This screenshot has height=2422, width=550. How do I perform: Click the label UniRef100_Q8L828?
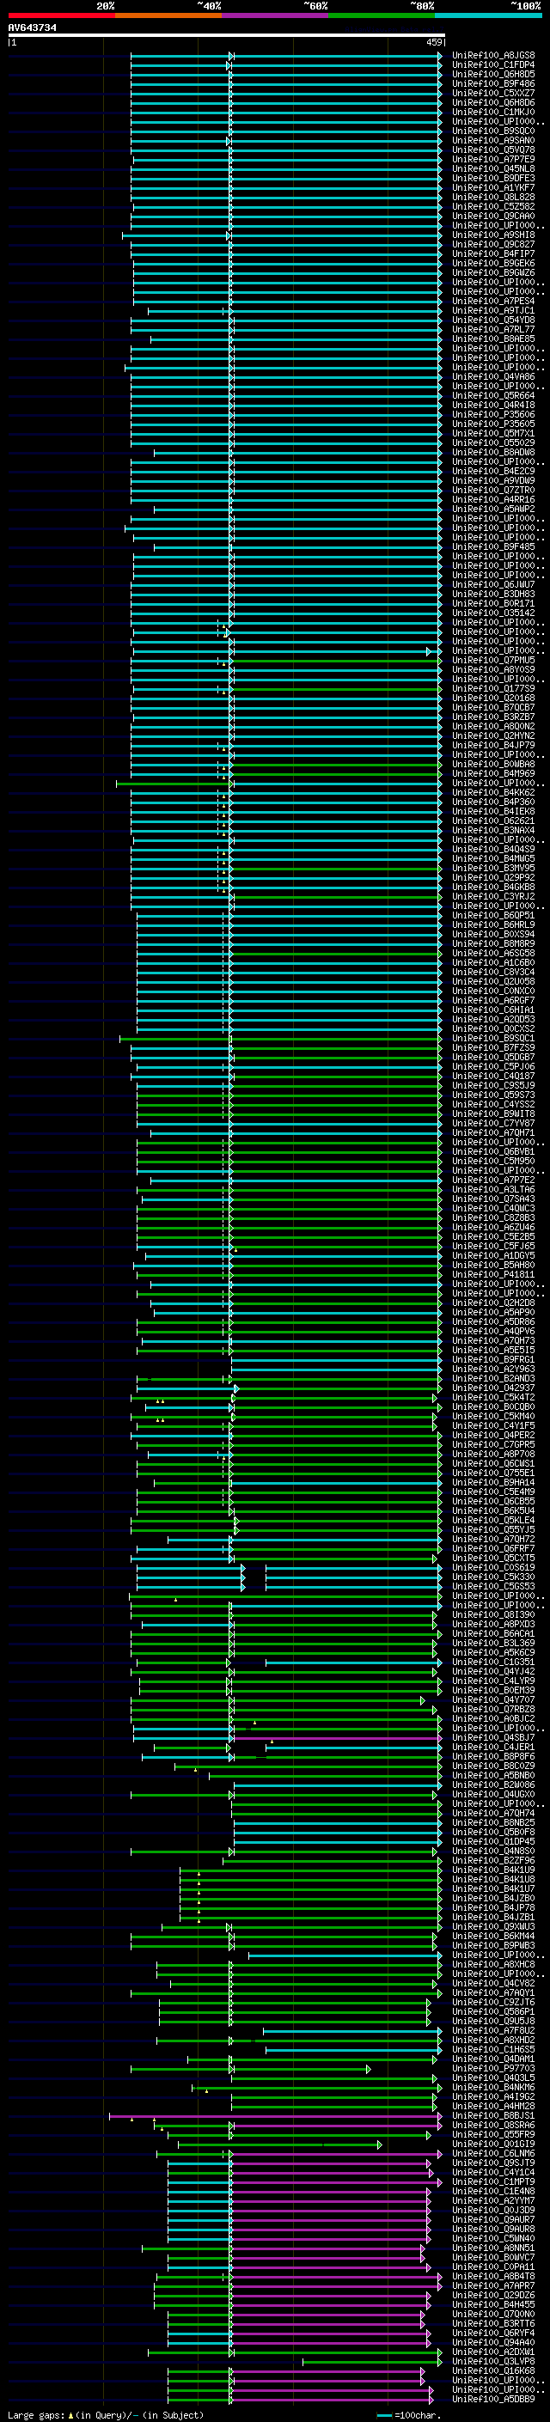pos(493,198)
